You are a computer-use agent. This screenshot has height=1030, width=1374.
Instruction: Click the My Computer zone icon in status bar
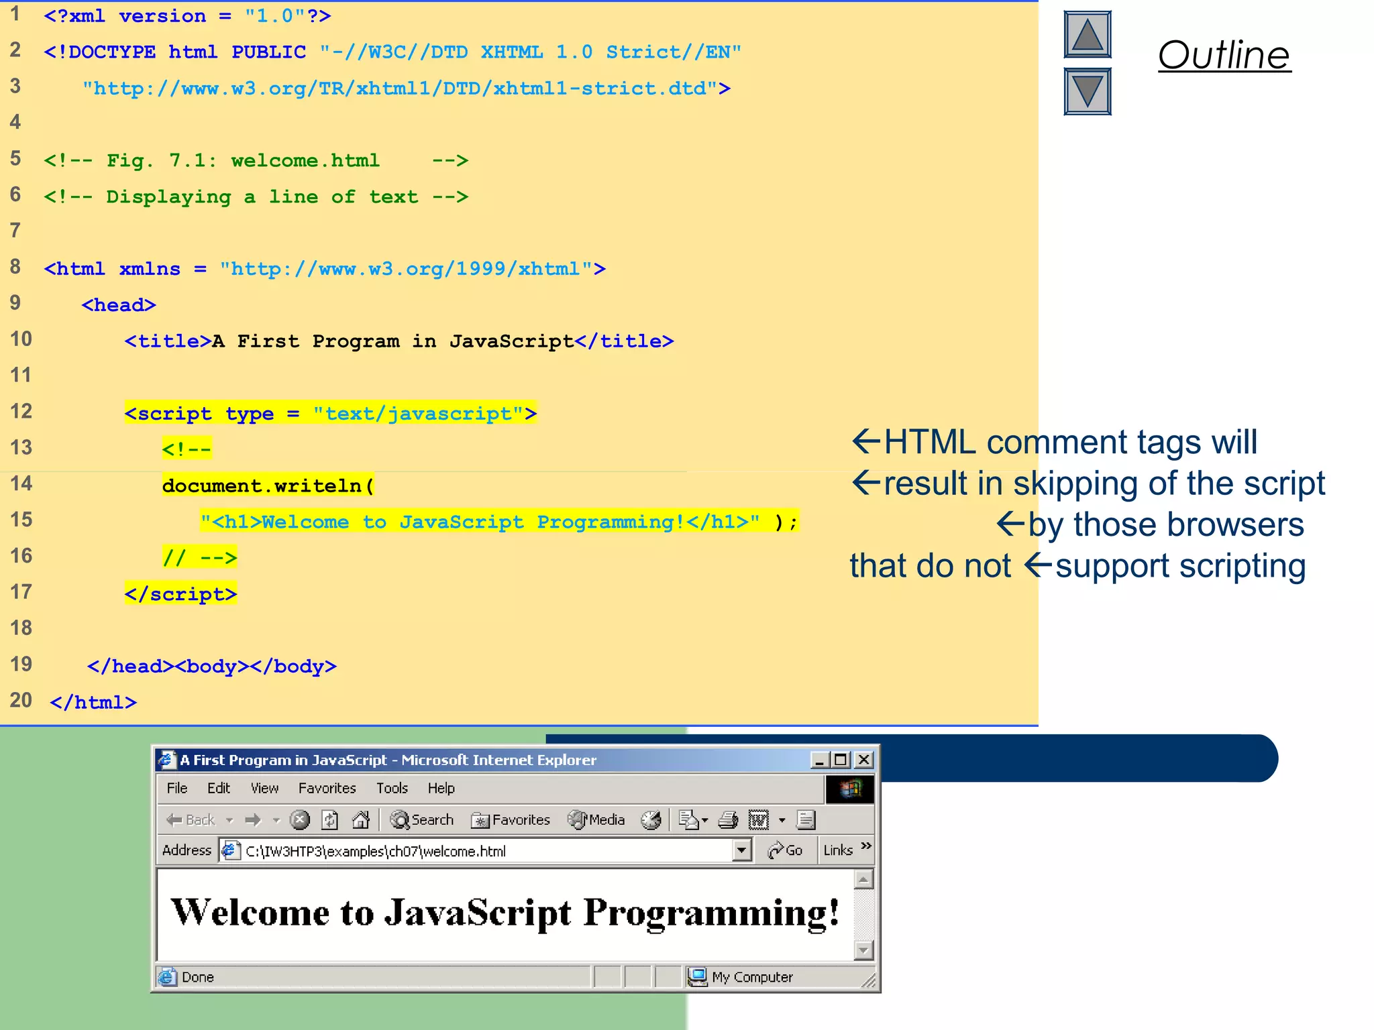[698, 977]
